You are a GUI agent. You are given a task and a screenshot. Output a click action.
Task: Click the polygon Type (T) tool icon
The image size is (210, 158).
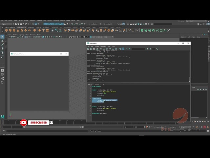coord(43,30)
